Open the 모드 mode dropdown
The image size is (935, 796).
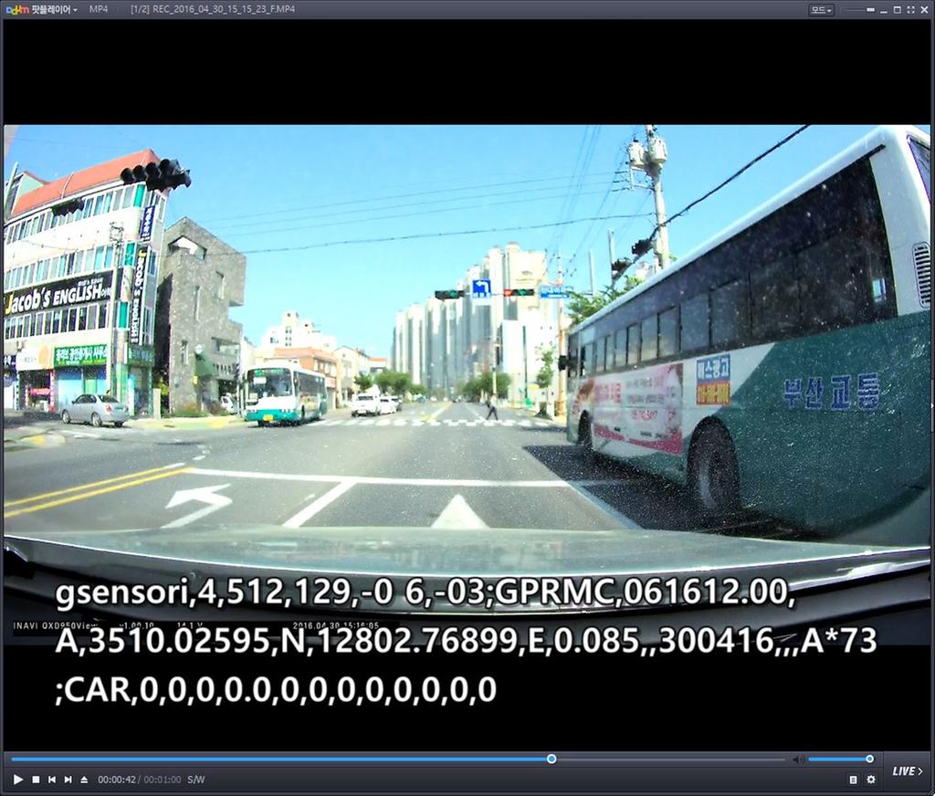(820, 10)
